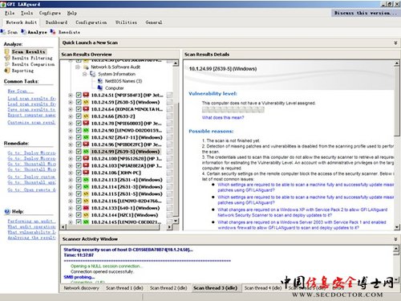Click the Scan Results folder icon in sidebar
The width and height of the screenshot is (401, 301).
pyautogui.click(x=7, y=51)
